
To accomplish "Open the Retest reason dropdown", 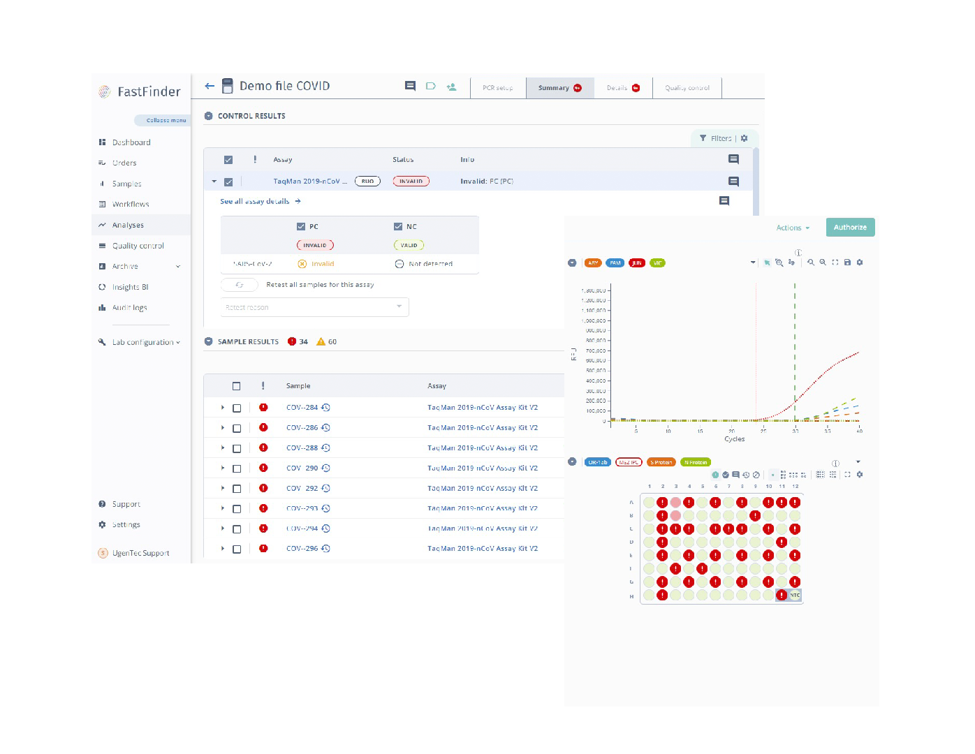I will [399, 306].
